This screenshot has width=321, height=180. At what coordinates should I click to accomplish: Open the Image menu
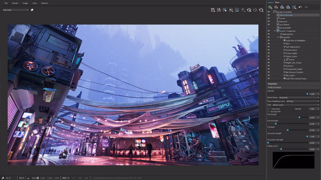tap(25, 3)
